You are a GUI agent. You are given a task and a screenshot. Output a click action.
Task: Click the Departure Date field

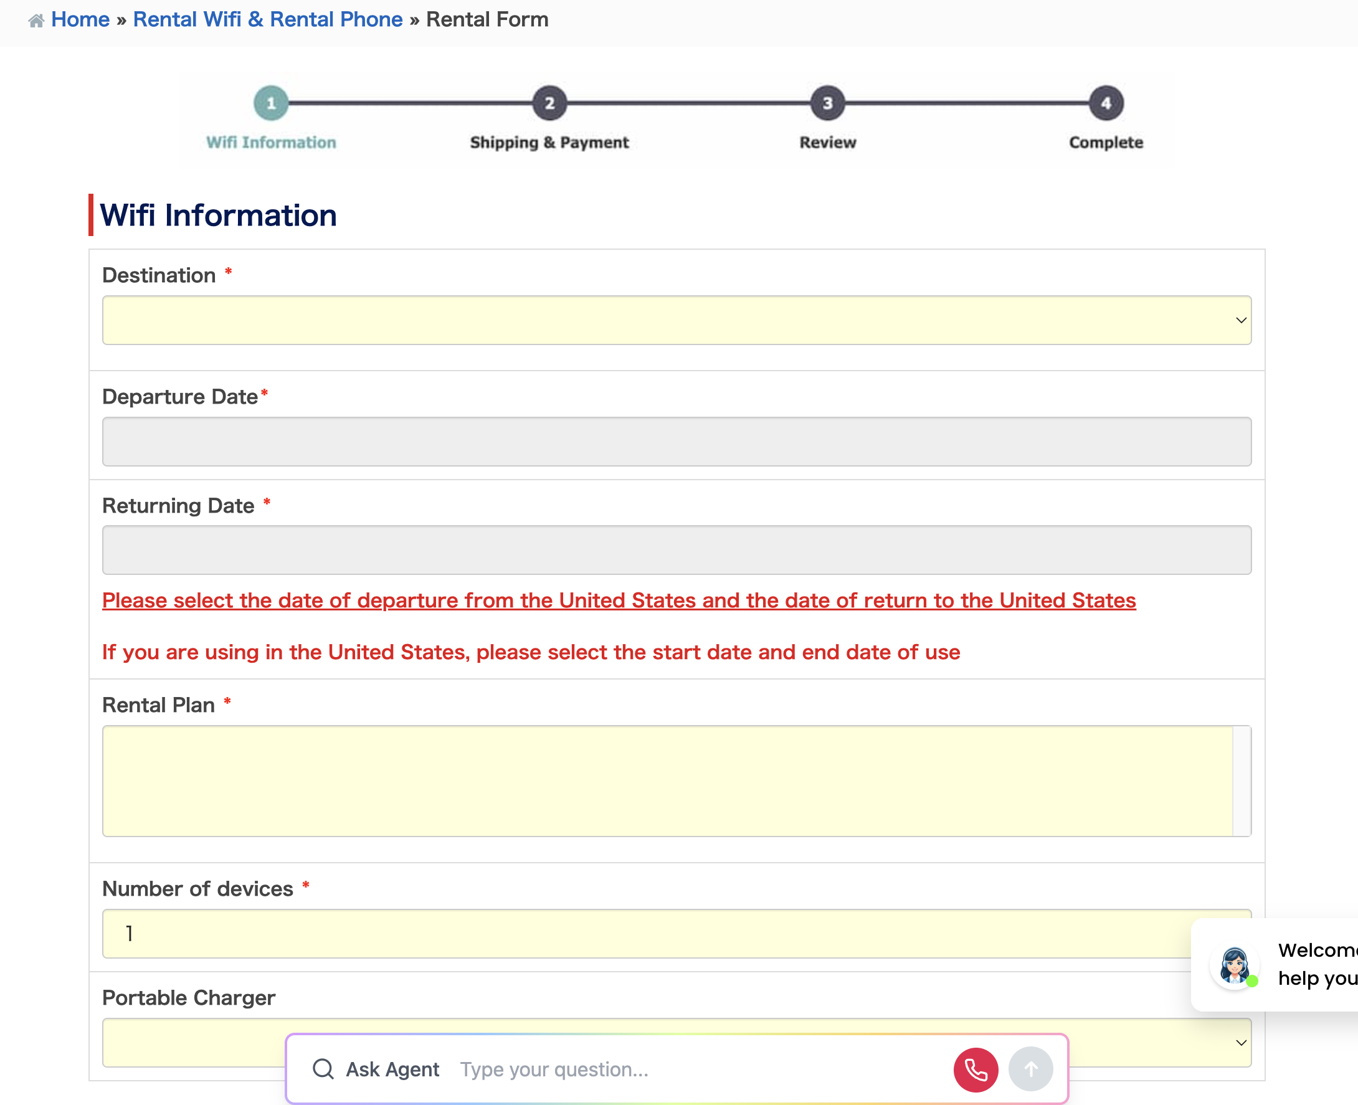click(676, 441)
